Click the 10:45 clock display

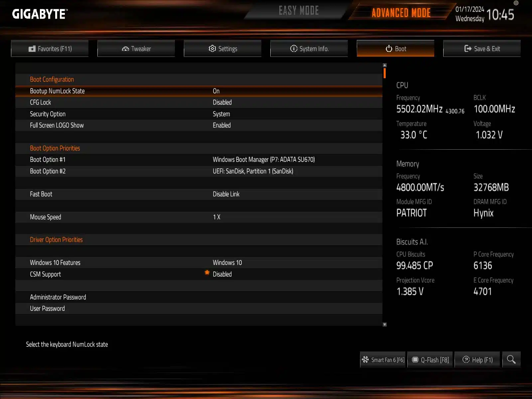pyautogui.click(x=500, y=15)
